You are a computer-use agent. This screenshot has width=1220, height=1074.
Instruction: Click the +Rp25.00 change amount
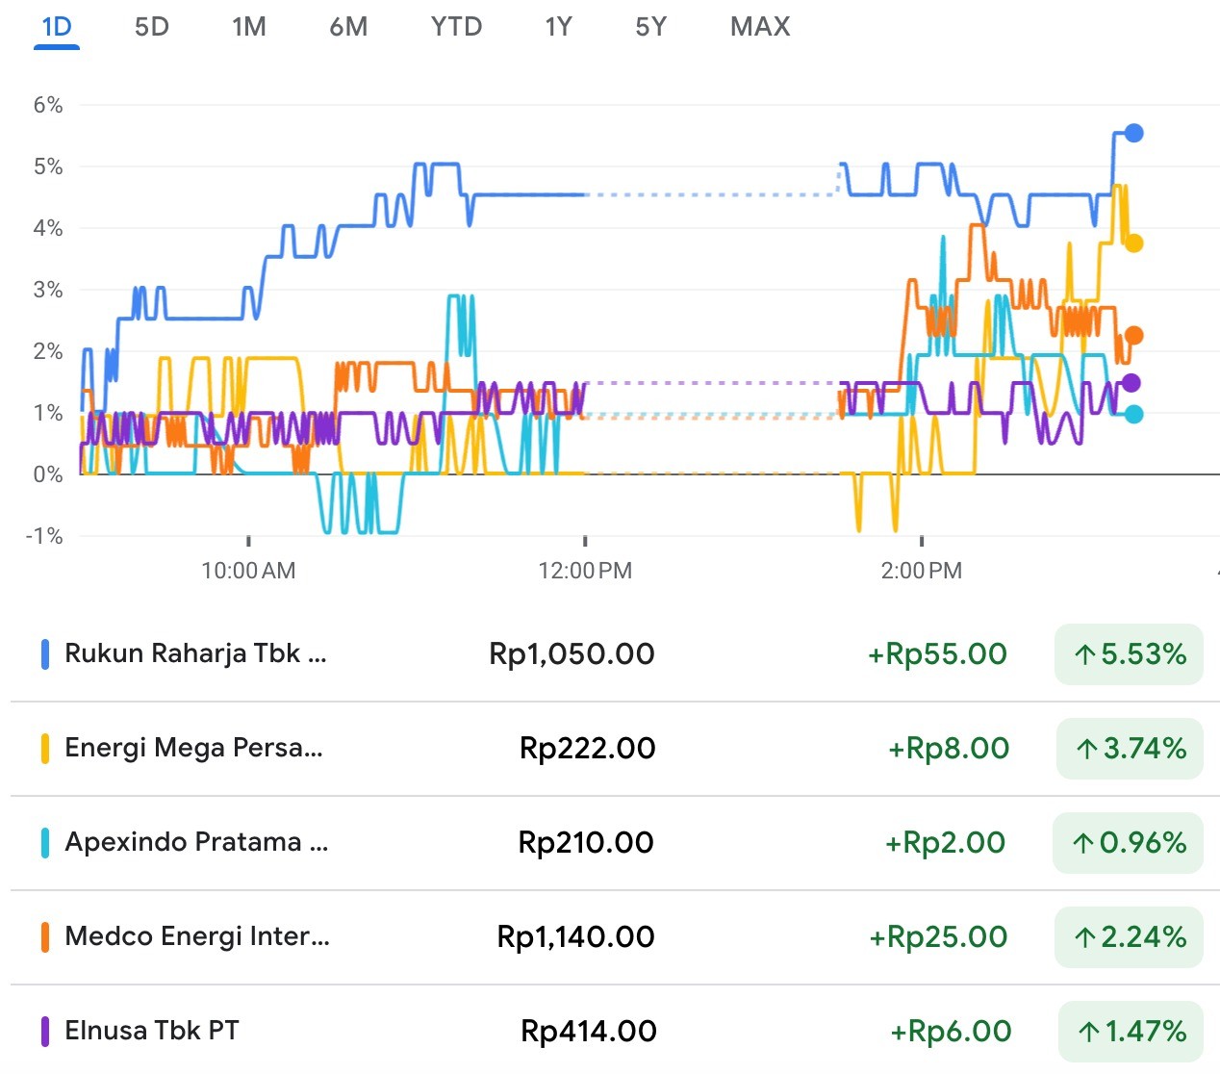pyautogui.click(x=938, y=937)
